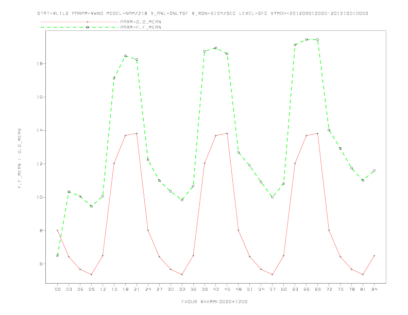Click the x-axis tick label 66
The image size is (408, 315).
(x=307, y=289)
